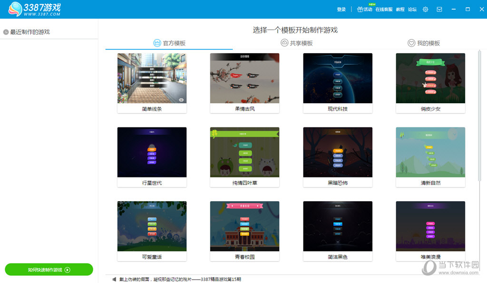Select the 现代科技 template thumbnail
Image resolution: width=487 pixels, height=283 pixels.
click(x=338, y=78)
